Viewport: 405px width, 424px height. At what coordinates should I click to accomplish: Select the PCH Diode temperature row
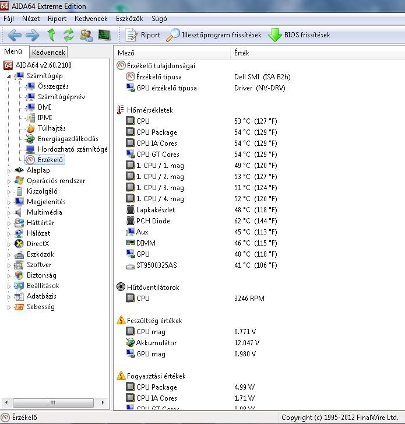(201, 221)
